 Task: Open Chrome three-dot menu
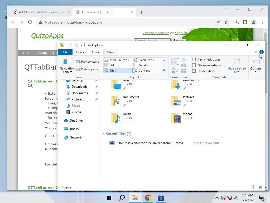tap(262, 22)
